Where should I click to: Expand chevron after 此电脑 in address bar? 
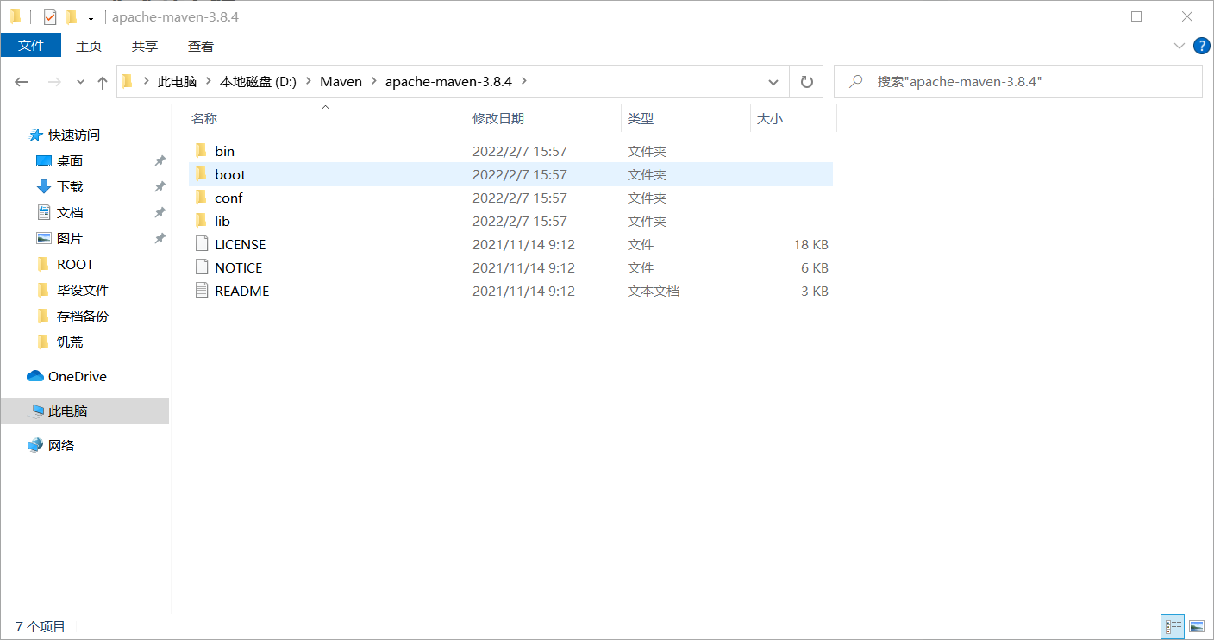[x=209, y=81]
